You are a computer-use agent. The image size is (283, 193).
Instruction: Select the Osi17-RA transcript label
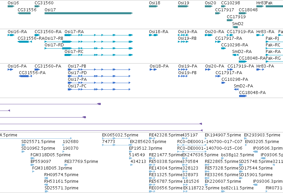(x=74, y=32)
